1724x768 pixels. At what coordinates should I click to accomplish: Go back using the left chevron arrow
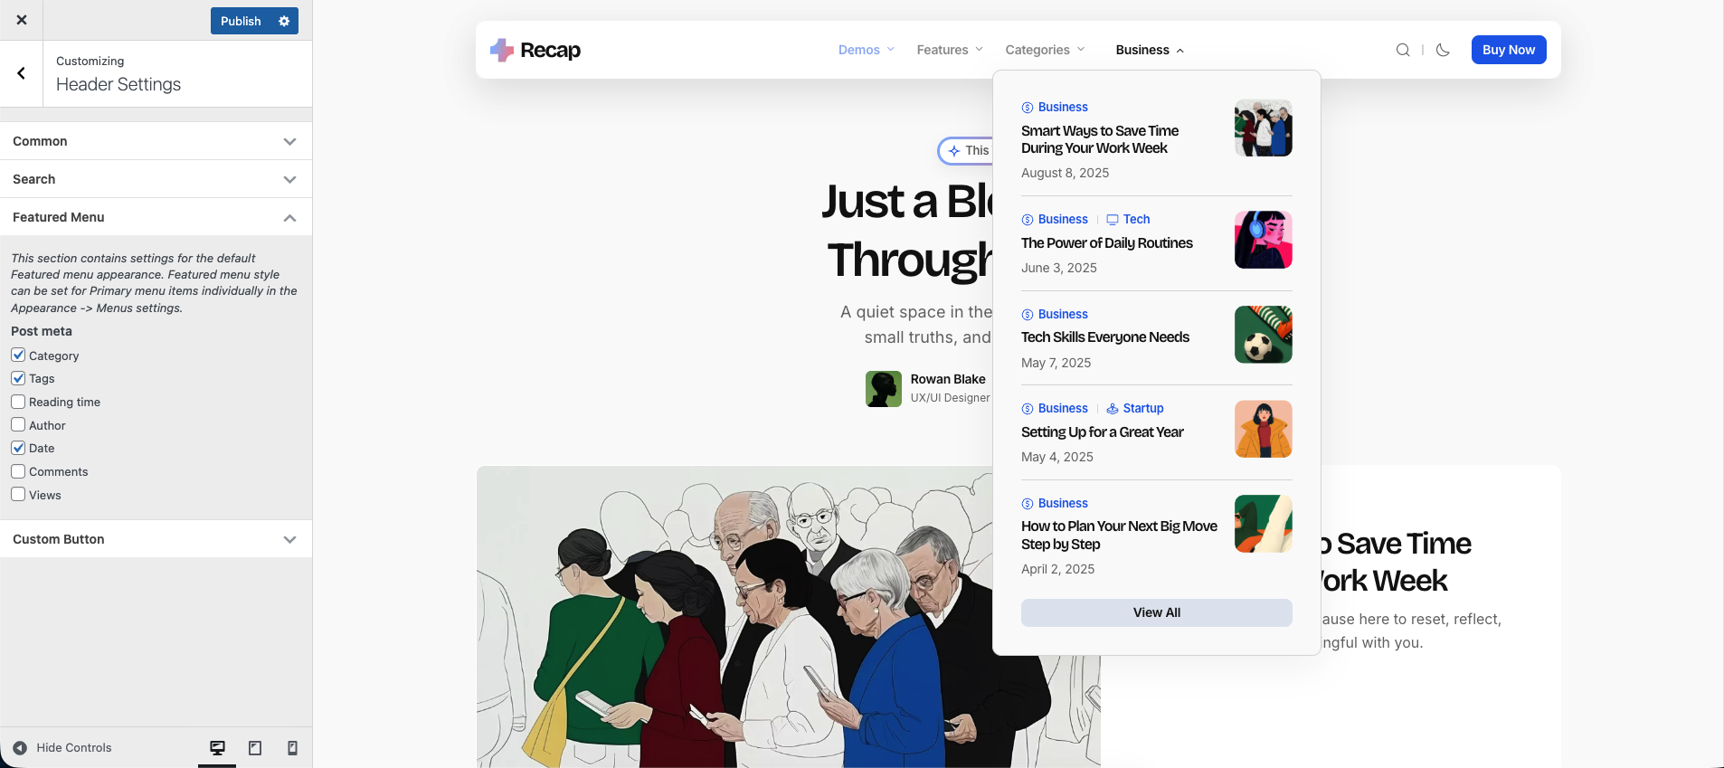[22, 73]
